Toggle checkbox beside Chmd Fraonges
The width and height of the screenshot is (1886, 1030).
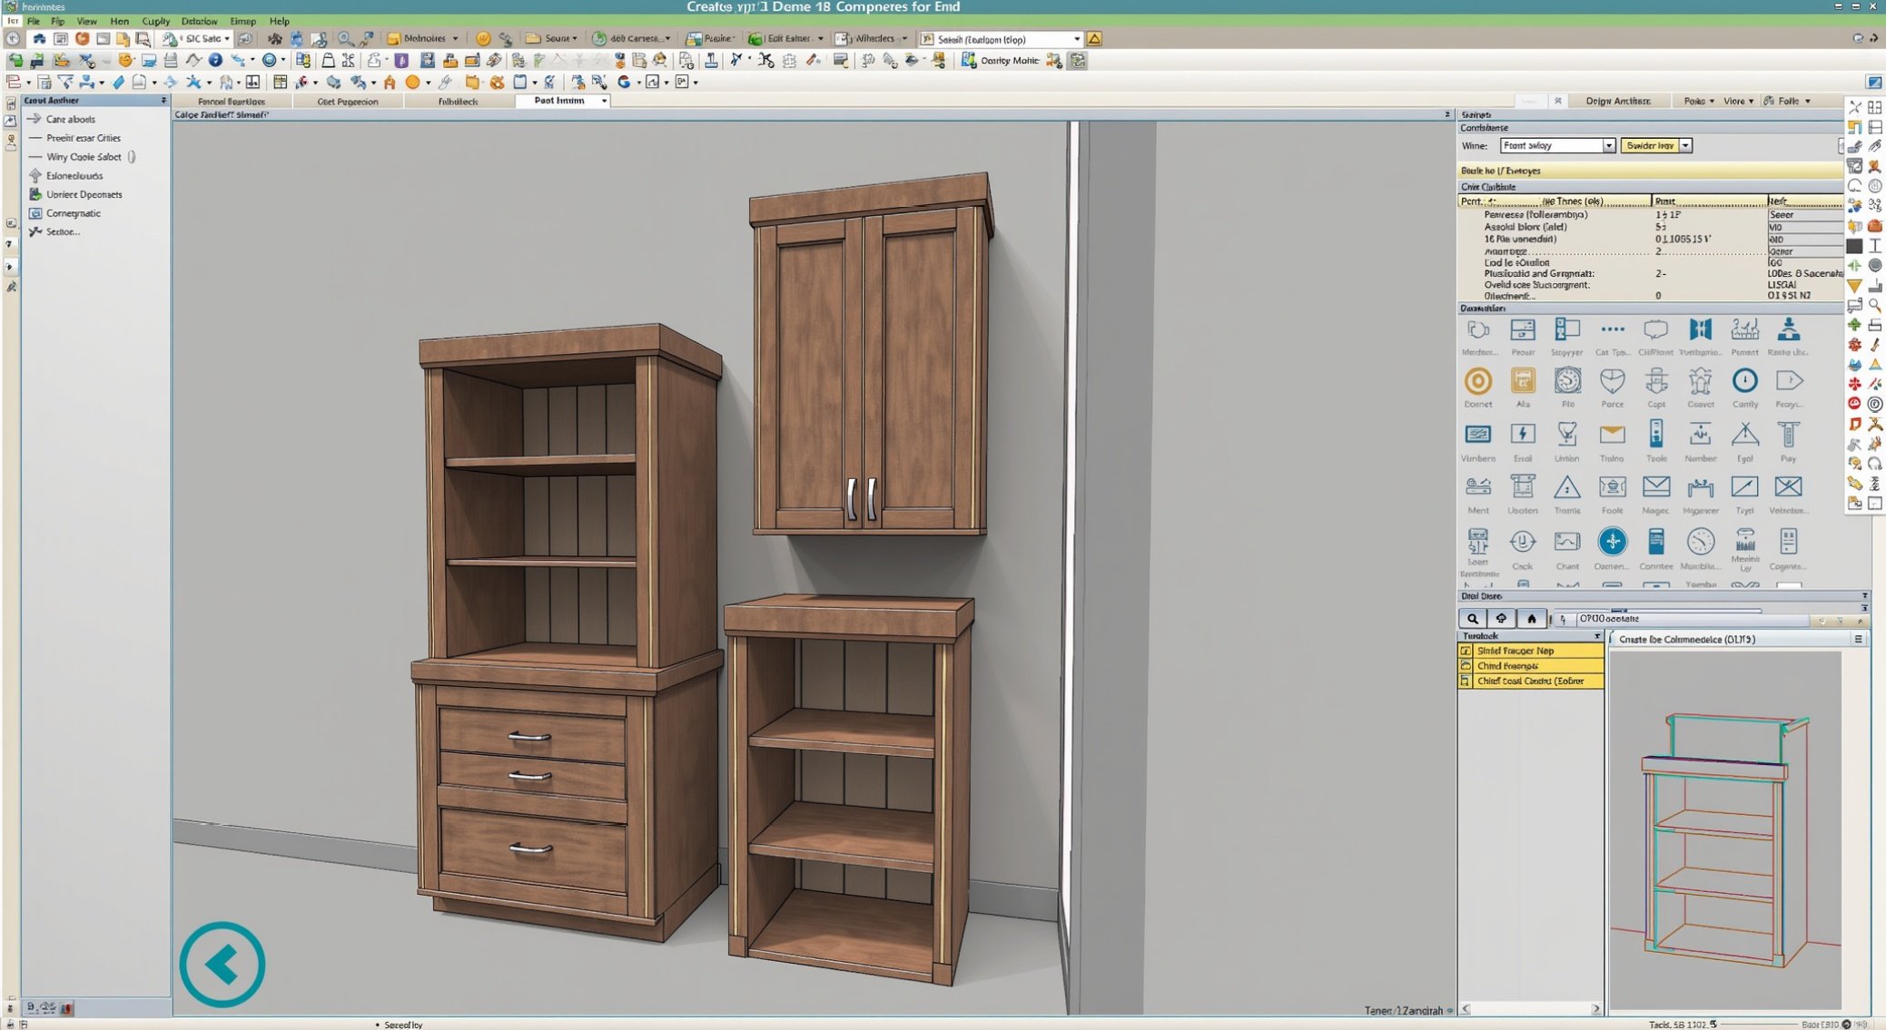1465,666
